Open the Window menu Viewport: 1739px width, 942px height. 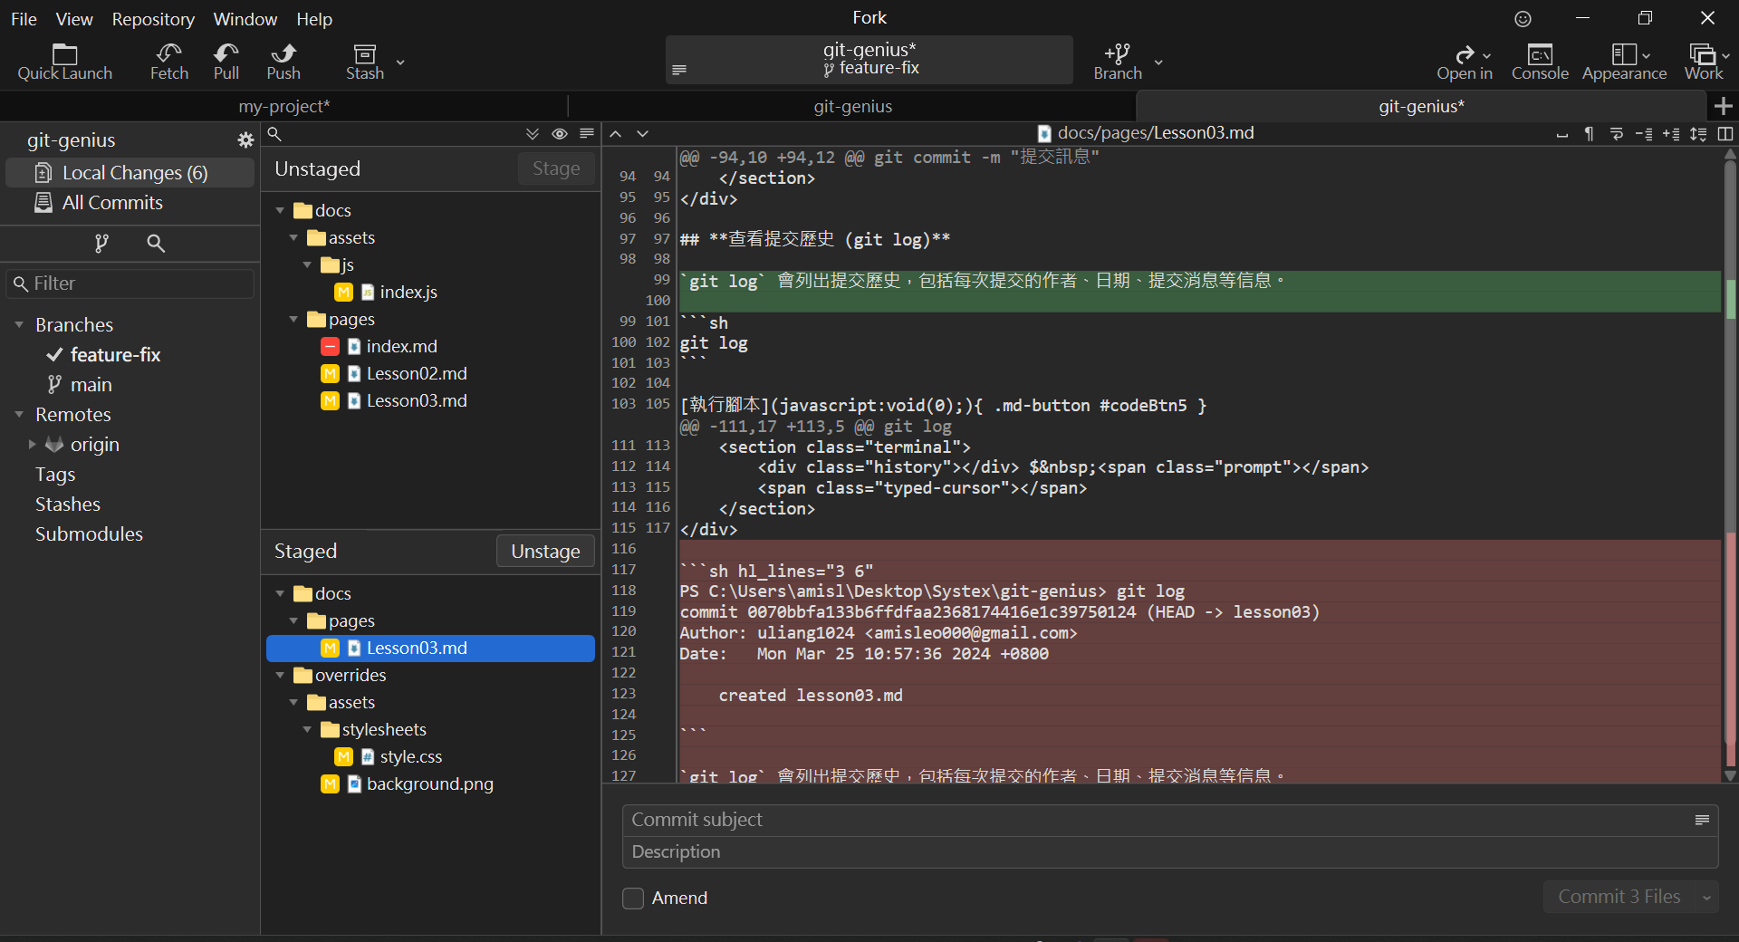pos(245,19)
